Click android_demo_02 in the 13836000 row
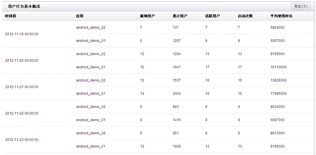 click(x=91, y=80)
